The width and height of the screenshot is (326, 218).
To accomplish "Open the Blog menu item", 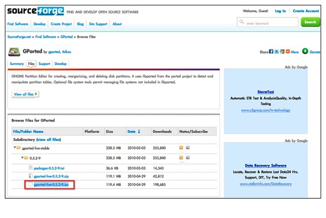I will click(x=80, y=24).
